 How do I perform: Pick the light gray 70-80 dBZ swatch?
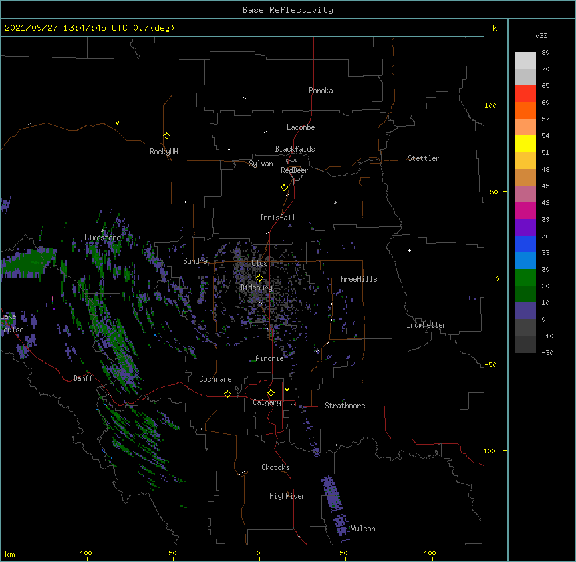click(x=525, y=61)
